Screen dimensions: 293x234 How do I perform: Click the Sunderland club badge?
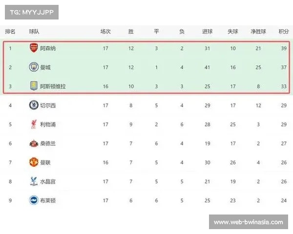[34, 143]
